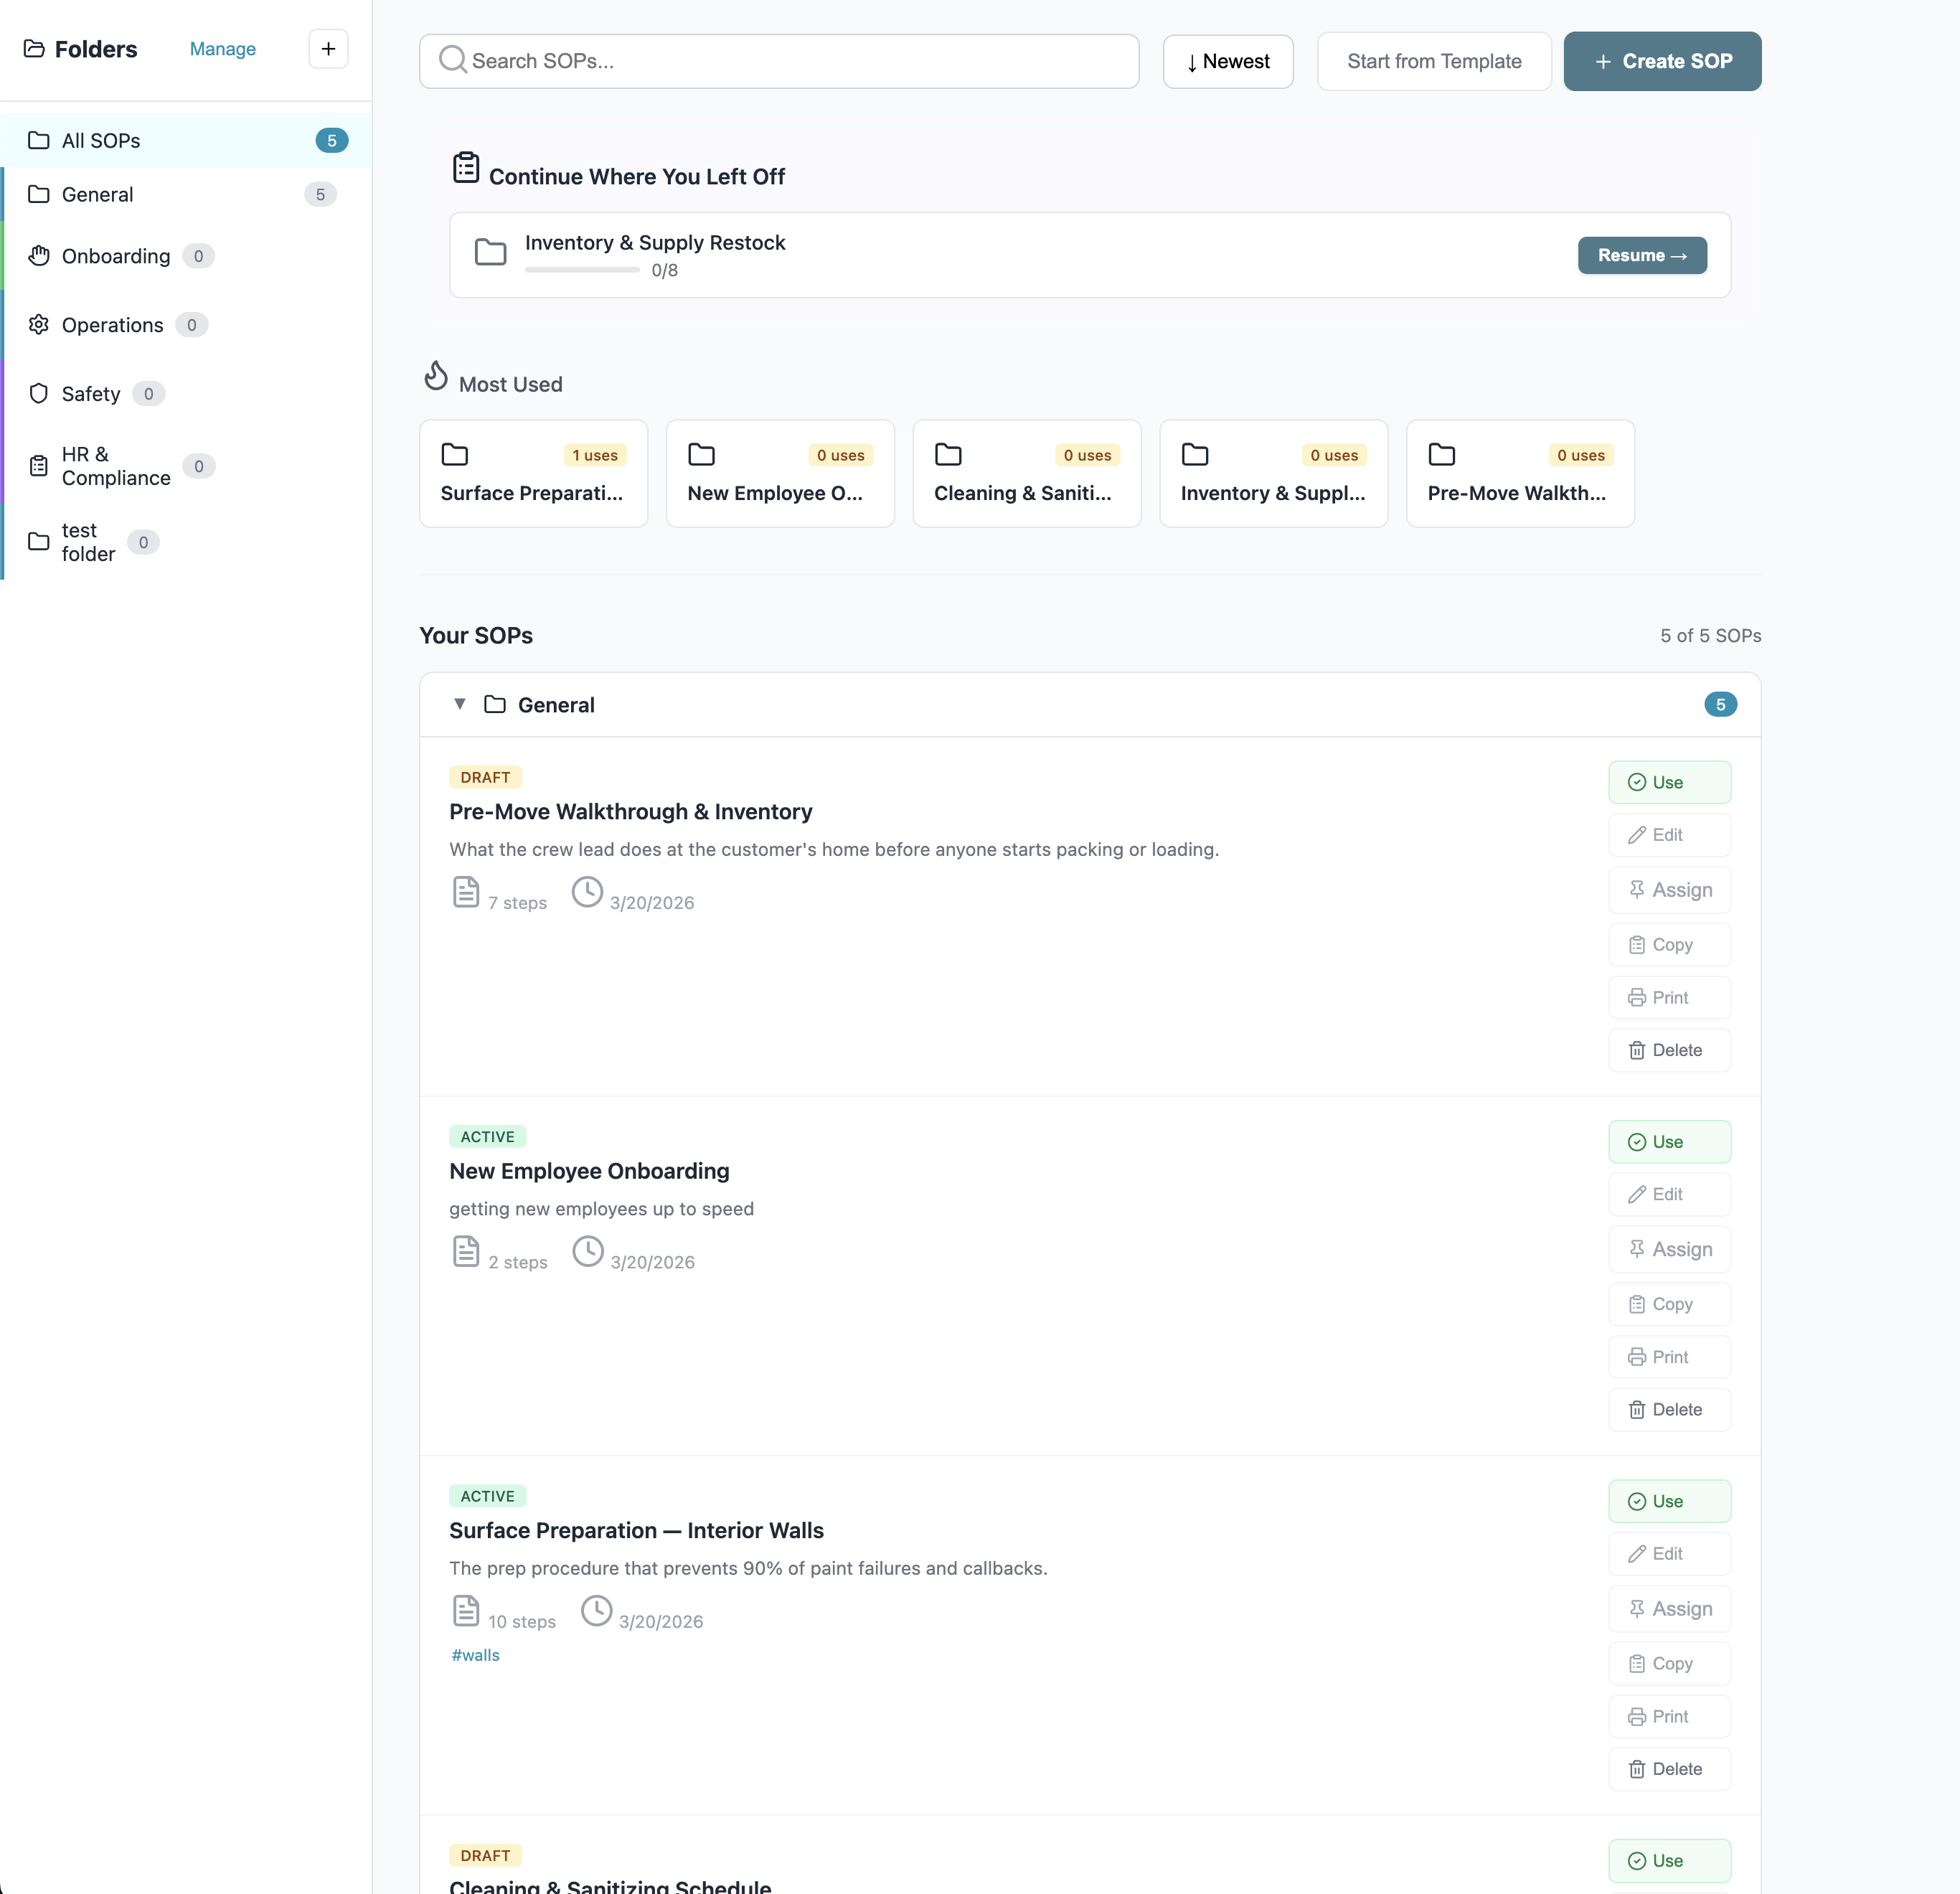1960x1894 pixels.
Task: Click printer icon for Pre-Move Walkthrough SOP
Action: 1637,998
